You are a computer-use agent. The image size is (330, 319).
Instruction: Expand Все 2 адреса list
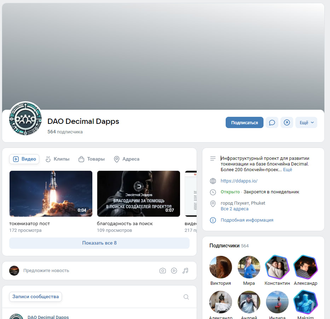click(x=235, y=208)
